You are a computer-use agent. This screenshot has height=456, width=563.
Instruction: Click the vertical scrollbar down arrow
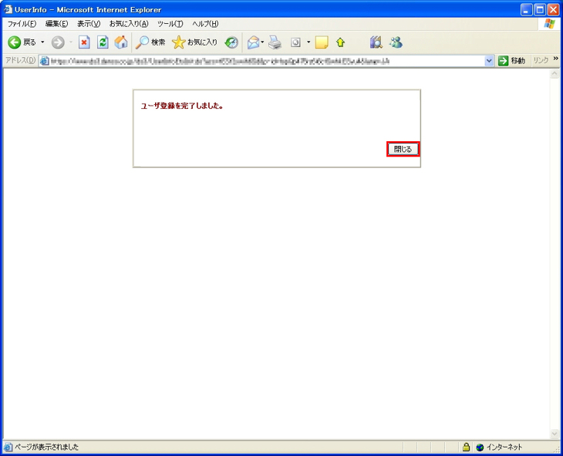click(x=554, y=434)
